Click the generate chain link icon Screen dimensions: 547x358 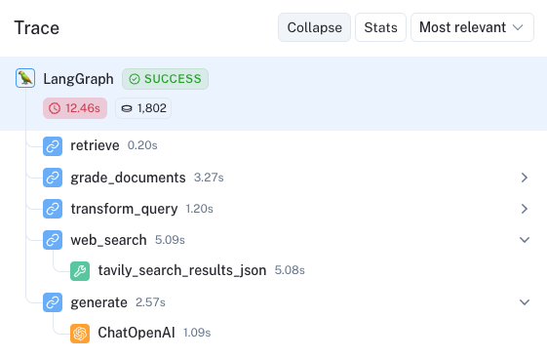[x=53, y=302]
